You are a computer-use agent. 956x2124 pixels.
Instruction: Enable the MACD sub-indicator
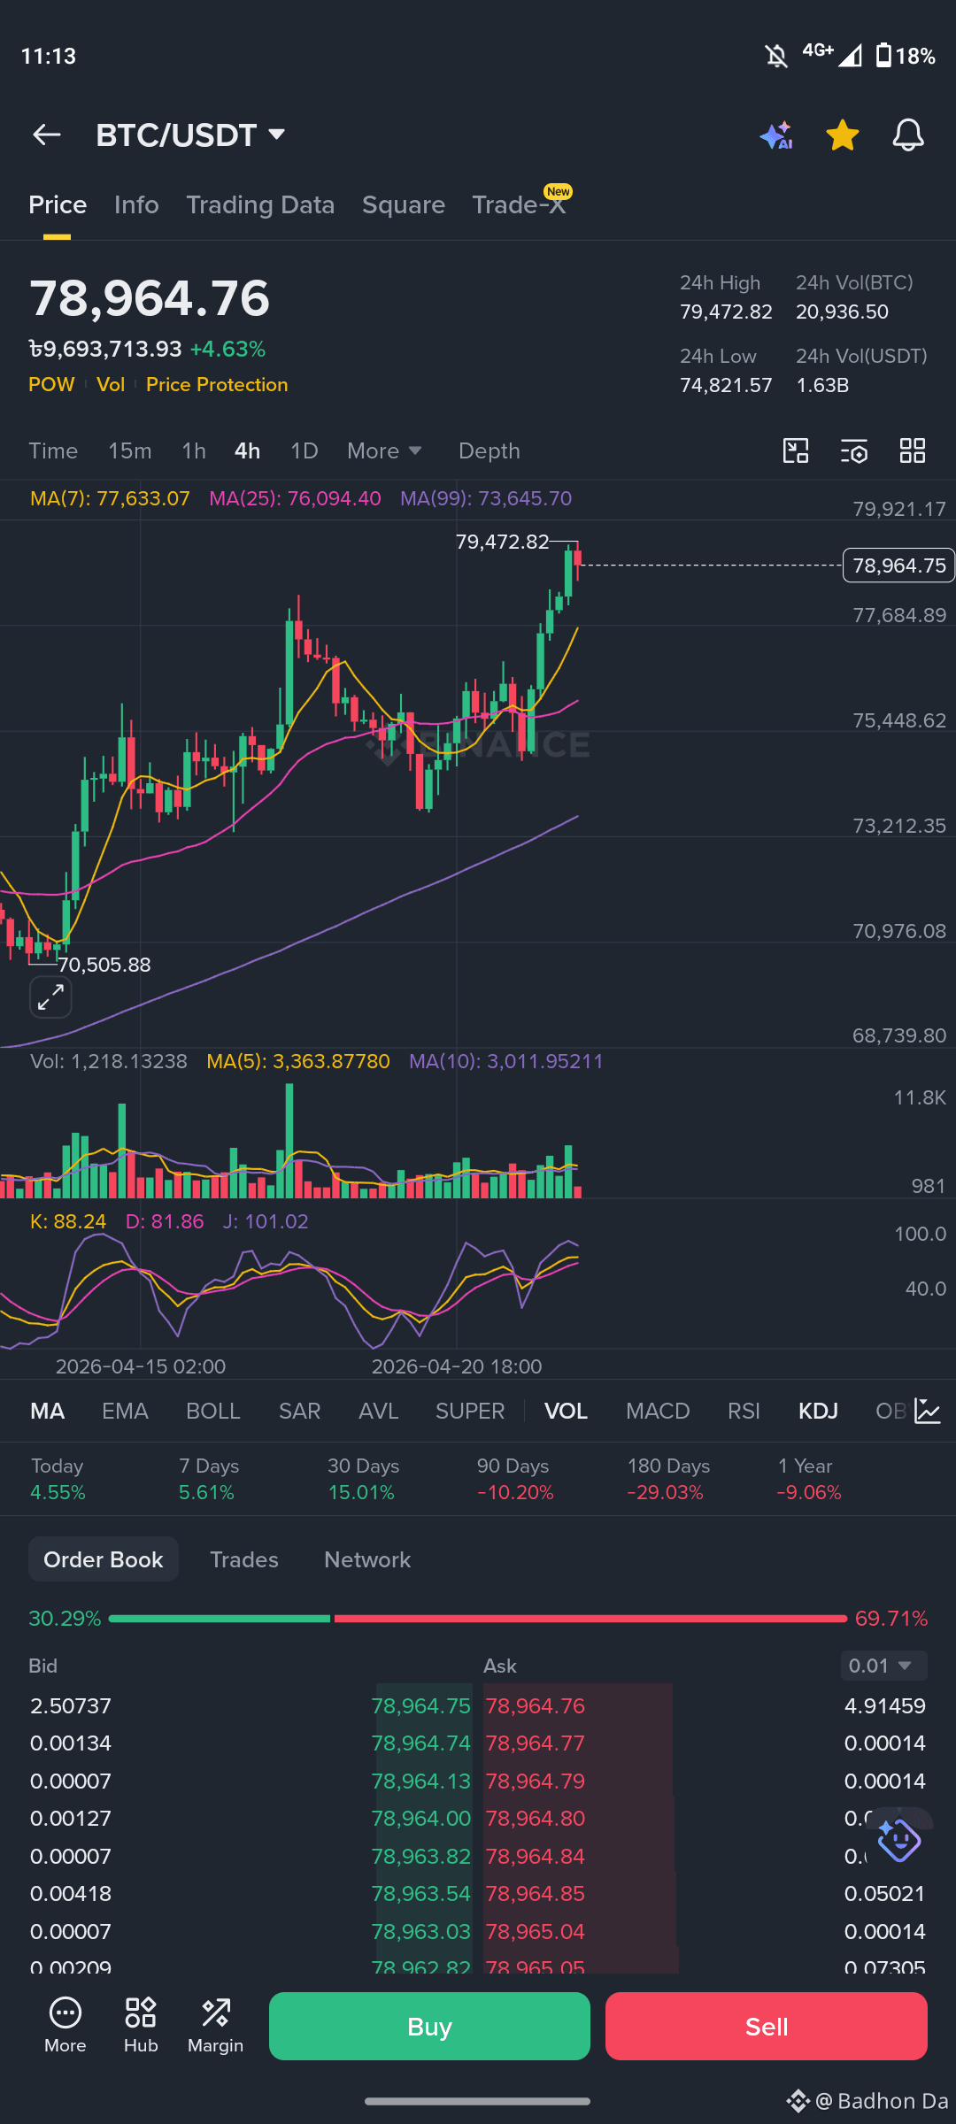[x=658, y=1411]
